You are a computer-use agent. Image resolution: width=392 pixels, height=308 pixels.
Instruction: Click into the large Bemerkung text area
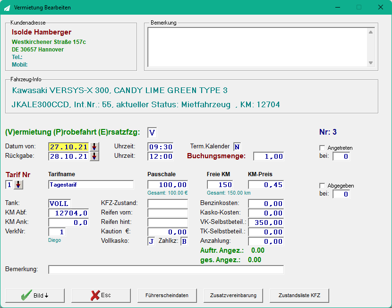[x=257, y=47]
